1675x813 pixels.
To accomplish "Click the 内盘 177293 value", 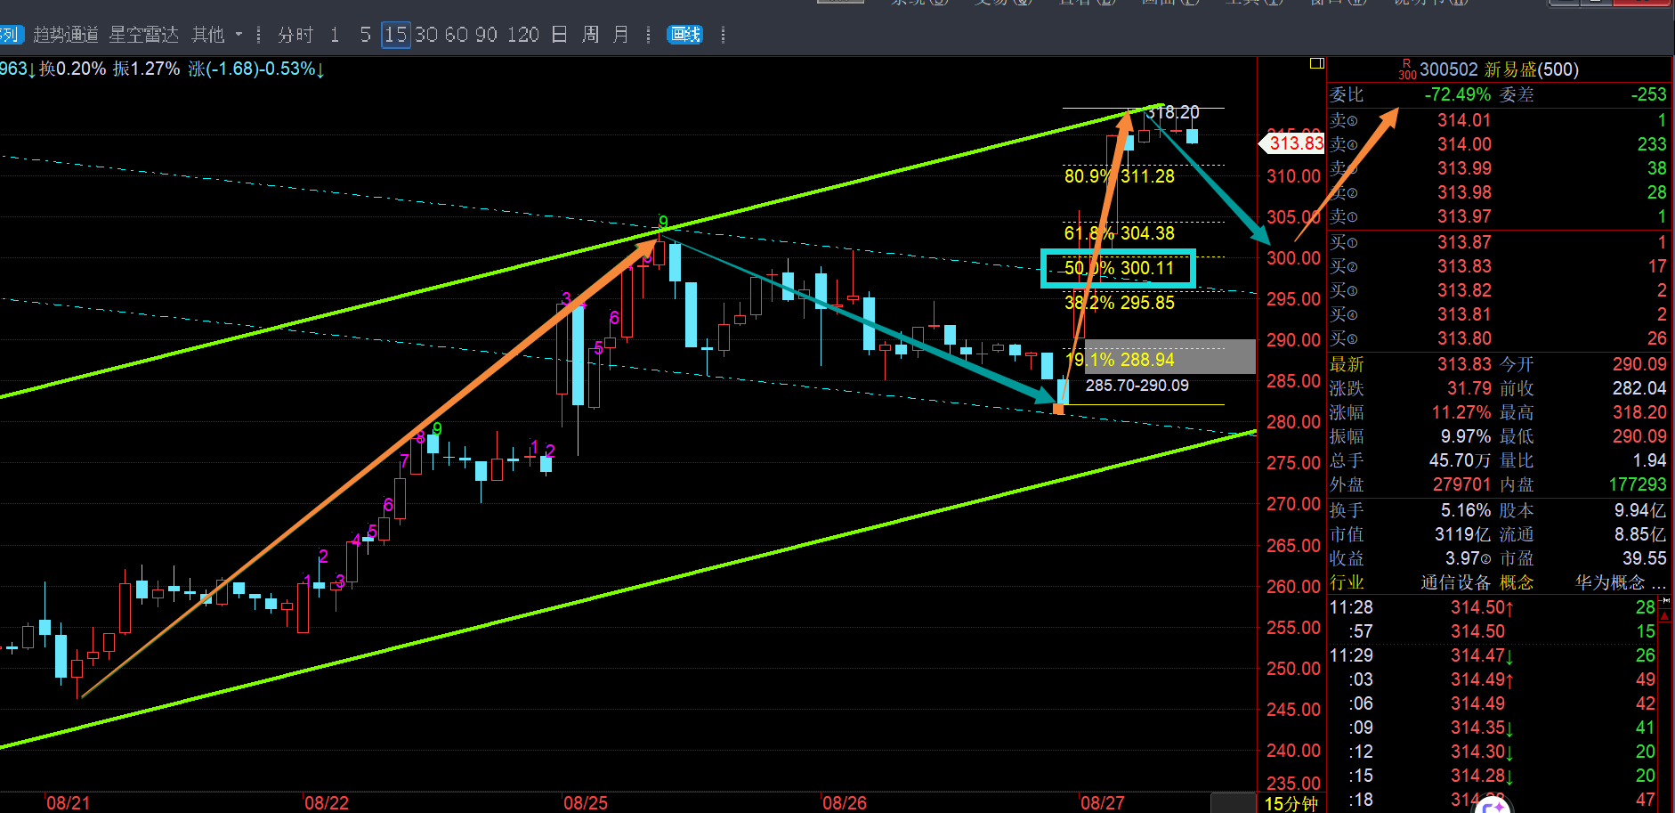I will coord(1638,484).
